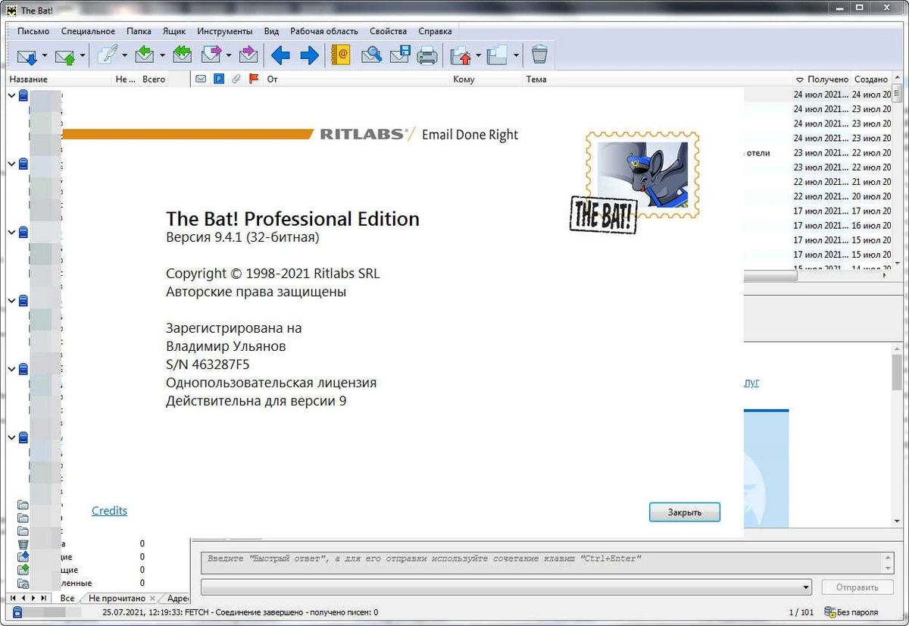Screen dimensions: 909x626
Task: Click the message list horizontal scrollbar thumb
Action: coord(769,277)
